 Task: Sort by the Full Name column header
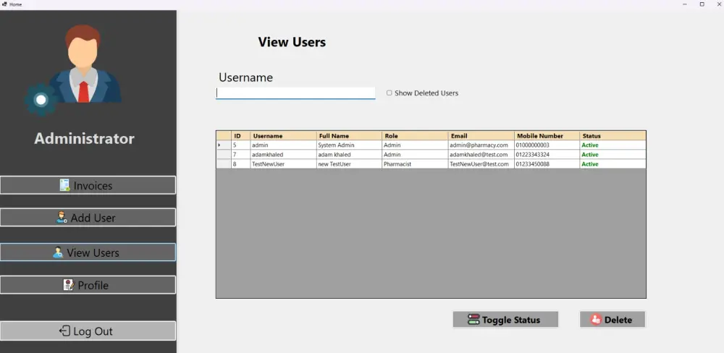point(349,136)
